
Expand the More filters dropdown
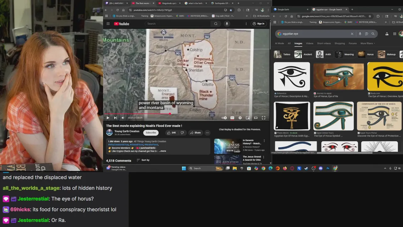[368, 44]
